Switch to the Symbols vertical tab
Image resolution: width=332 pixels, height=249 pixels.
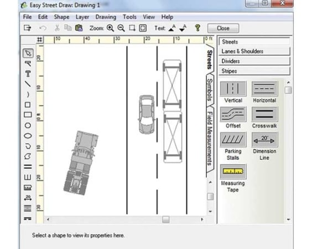(210, 89)
